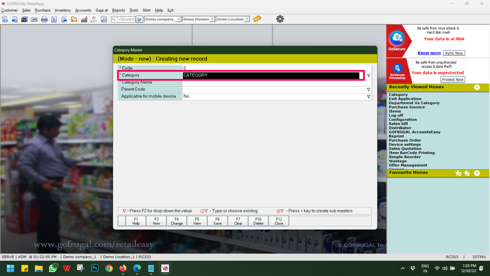Screen dimensions: 490x276
Task: Open Applicable for mobile device dropdown
Action: [369, 97]
